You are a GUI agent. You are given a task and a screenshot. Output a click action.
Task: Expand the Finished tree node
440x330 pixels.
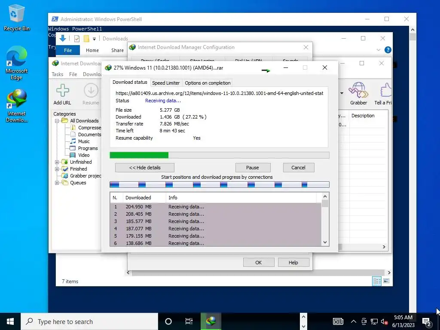click(x=57, y=169)
